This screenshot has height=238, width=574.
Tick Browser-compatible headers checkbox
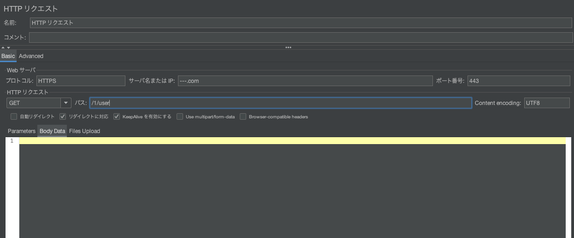pyautogui.click(x=243, y=116)
